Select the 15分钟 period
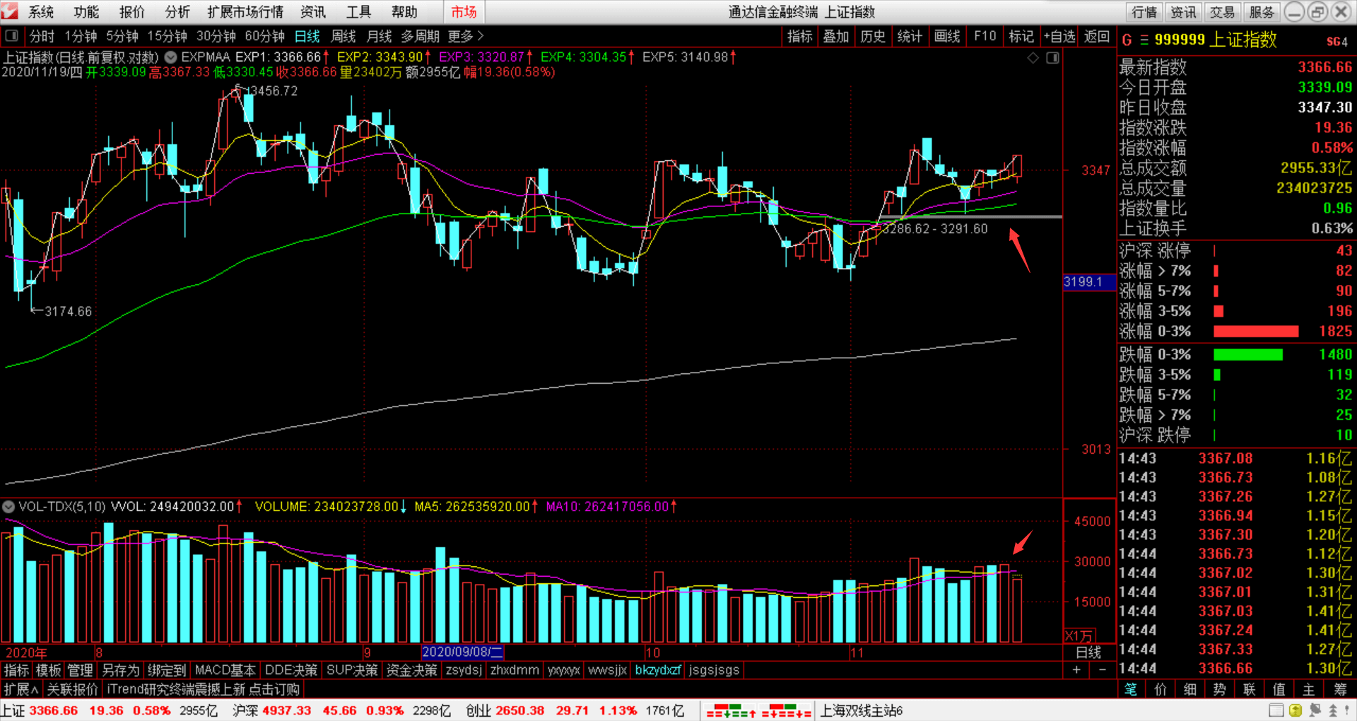This screenshot has height=721, width=1357. pos(168,36)
